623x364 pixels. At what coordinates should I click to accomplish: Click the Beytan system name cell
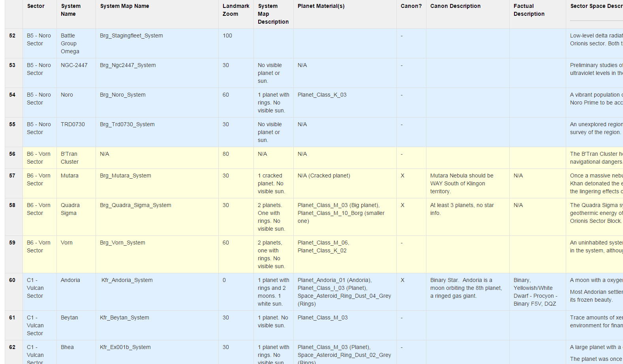76,325
